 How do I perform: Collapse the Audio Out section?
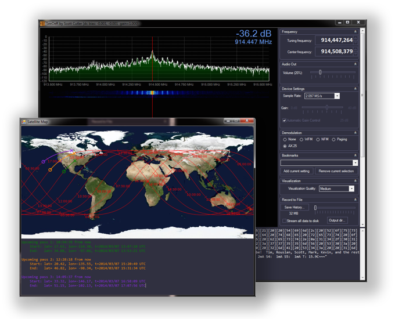[x=355, y=64]
